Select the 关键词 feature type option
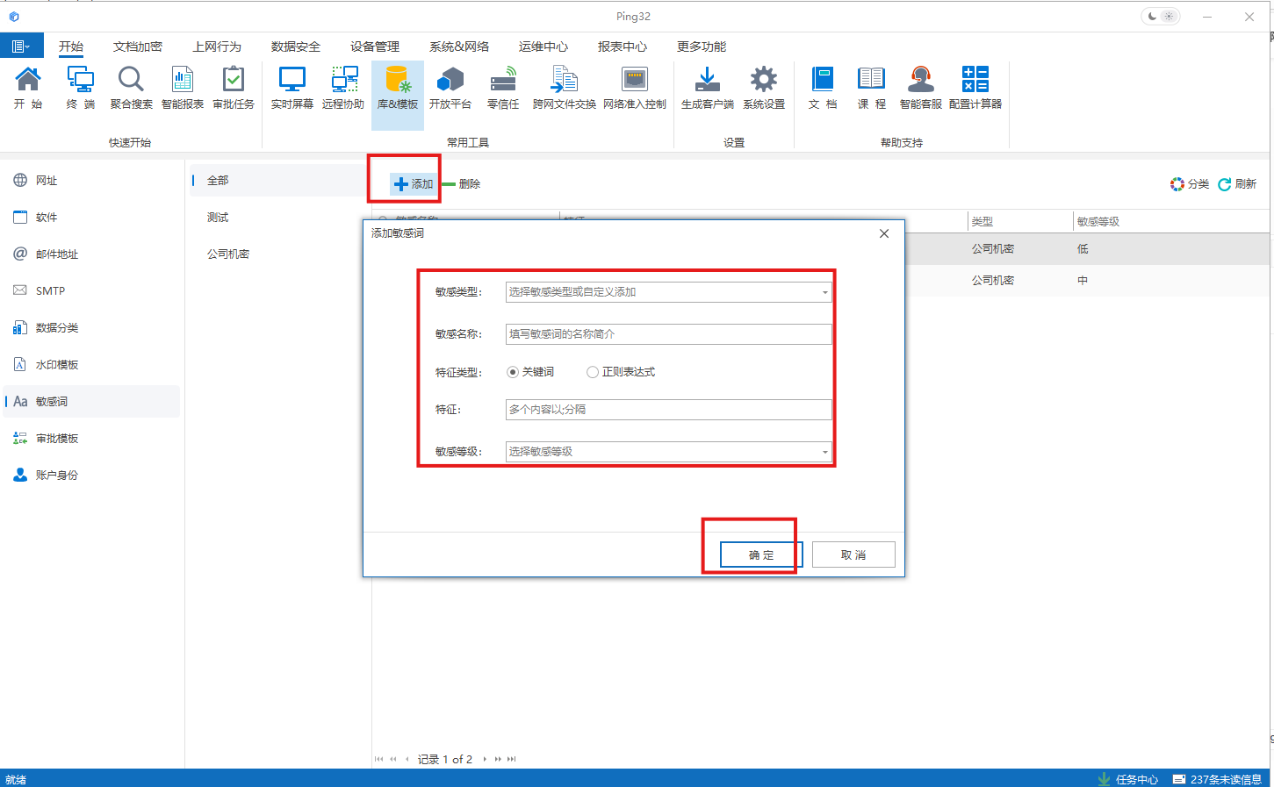Image resolution: width=1274 pixels, height=787 pixels. (x=513, y=371)
